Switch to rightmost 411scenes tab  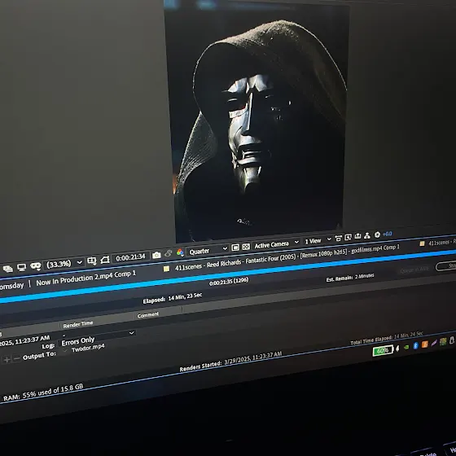[439, 243]
